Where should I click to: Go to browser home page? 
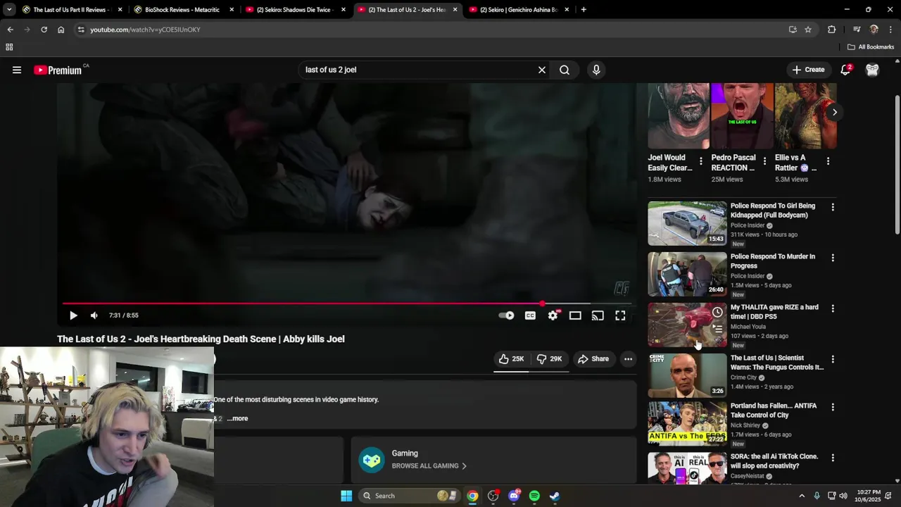[x=61, y=30]
